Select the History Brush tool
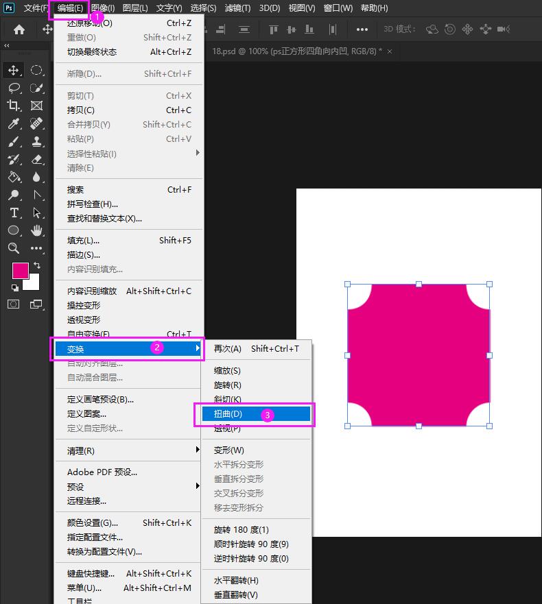Viewport: 542px width, 604px height. click(14, 159)
